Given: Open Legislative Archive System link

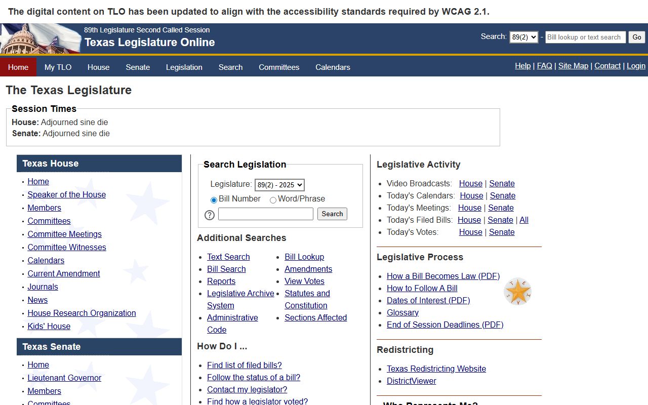Looking at the screenshot, I should (x=240, y=299).
